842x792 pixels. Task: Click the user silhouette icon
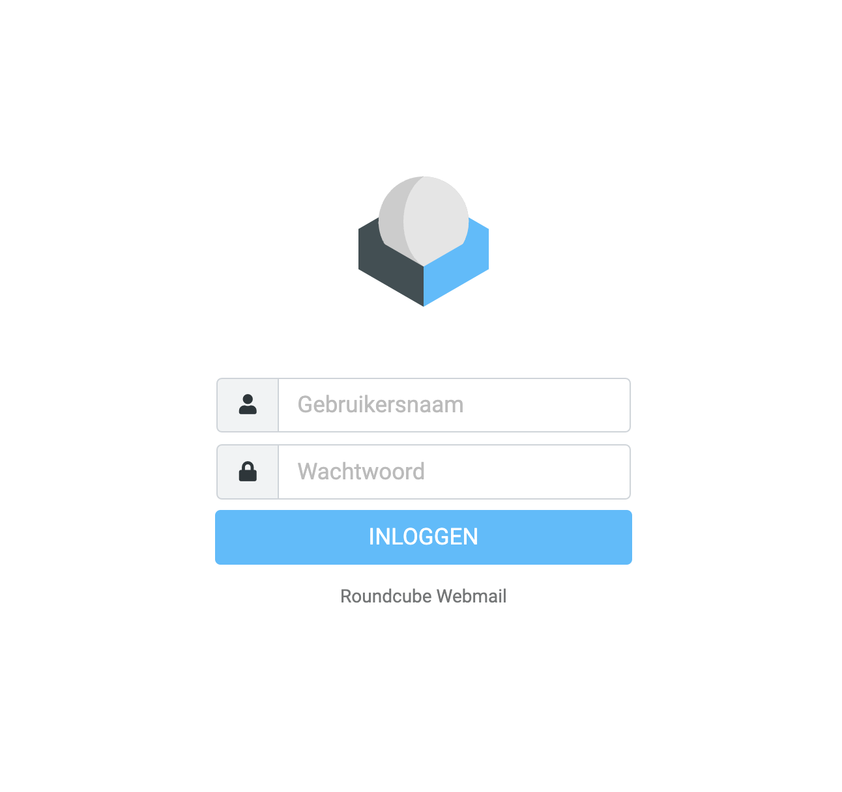click(x=248, y=404)
